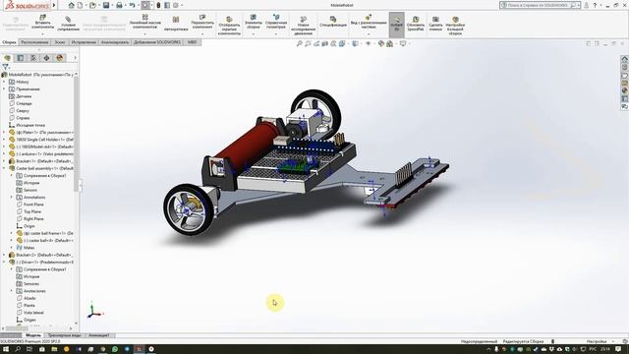Click Large Assembly Settings tool

[455, 26]
